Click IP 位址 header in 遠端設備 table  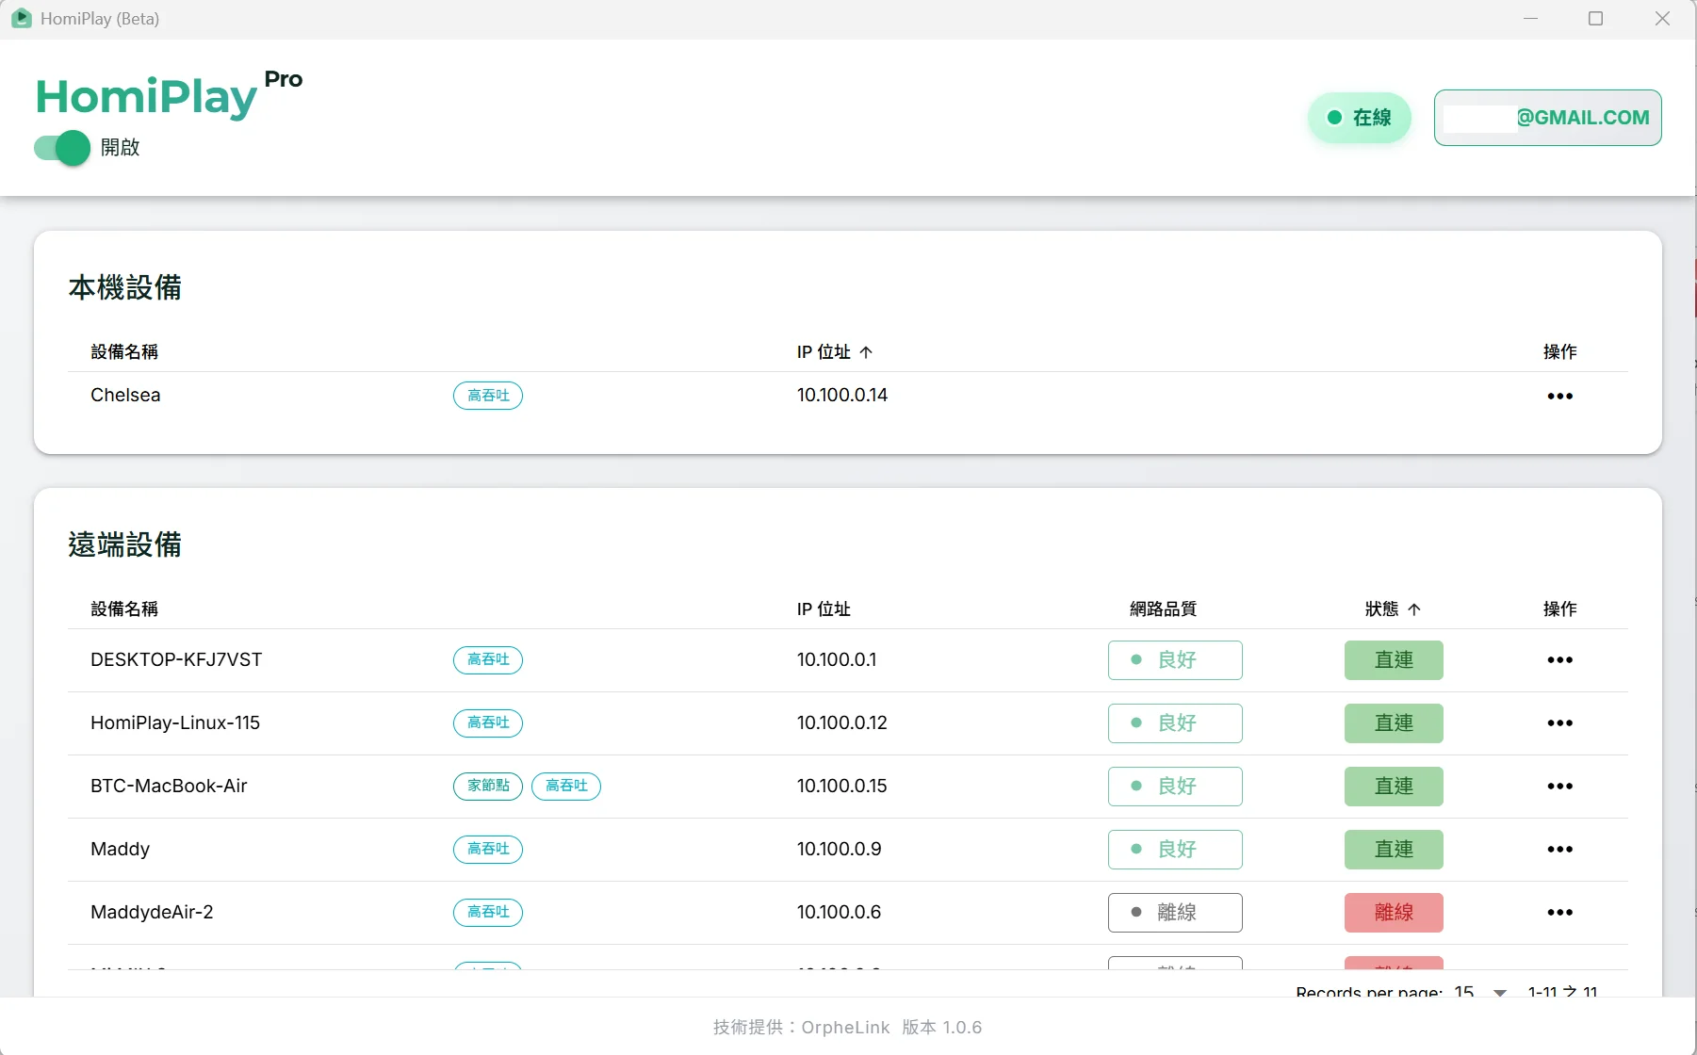pos(824,609)
